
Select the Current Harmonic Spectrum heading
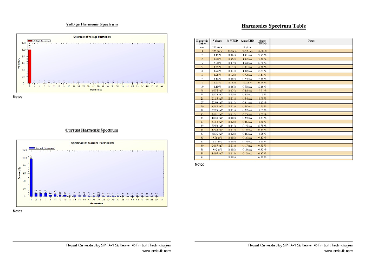[x=92, y=130]
